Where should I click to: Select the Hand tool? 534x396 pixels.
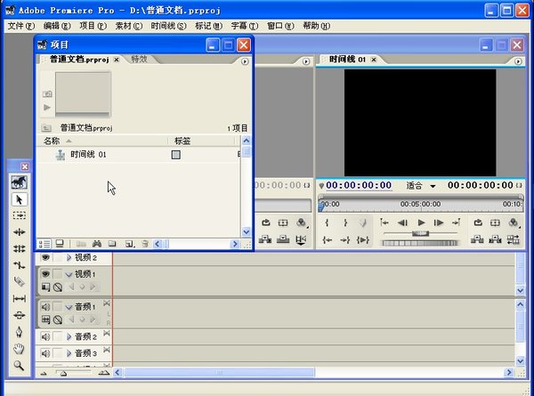[x=19, y=349]
